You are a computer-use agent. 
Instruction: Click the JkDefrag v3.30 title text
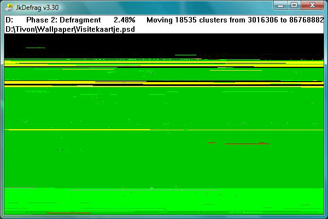tap(37, 8)
